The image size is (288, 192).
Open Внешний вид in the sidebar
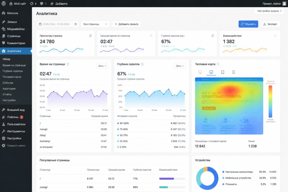[16, 110]
